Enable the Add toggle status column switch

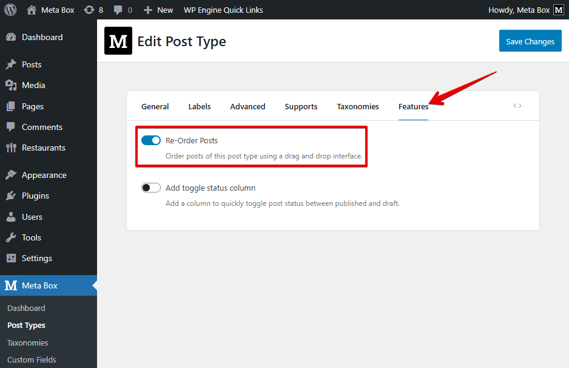click(150, 187)
